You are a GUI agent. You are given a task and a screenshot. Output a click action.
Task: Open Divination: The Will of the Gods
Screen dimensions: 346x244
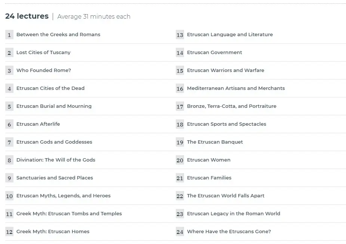point(56,160)
